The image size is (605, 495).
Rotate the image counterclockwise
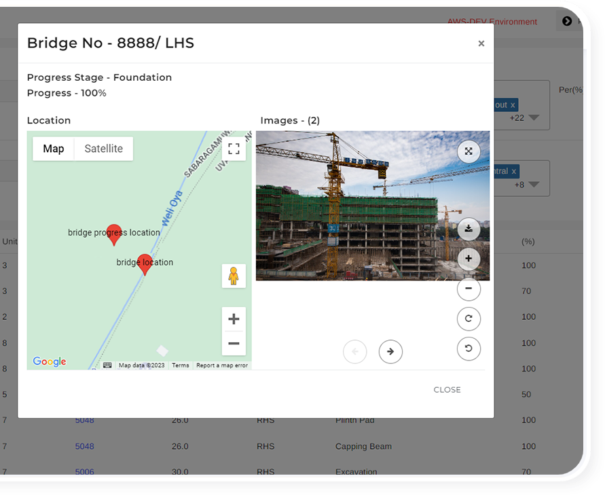469,349
